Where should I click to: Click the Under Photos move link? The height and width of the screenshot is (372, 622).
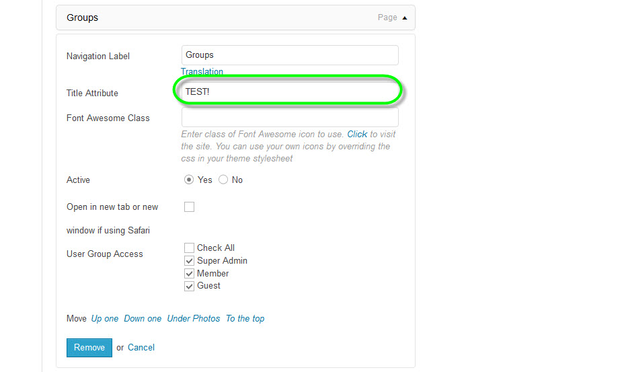point(194,318)
